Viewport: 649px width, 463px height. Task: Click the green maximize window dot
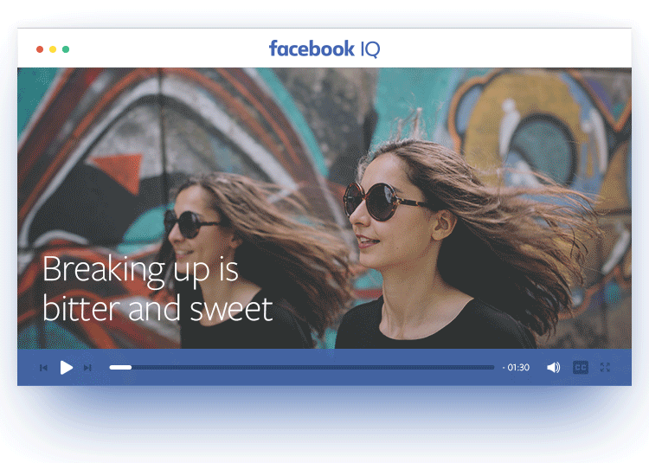pos(66,49)
